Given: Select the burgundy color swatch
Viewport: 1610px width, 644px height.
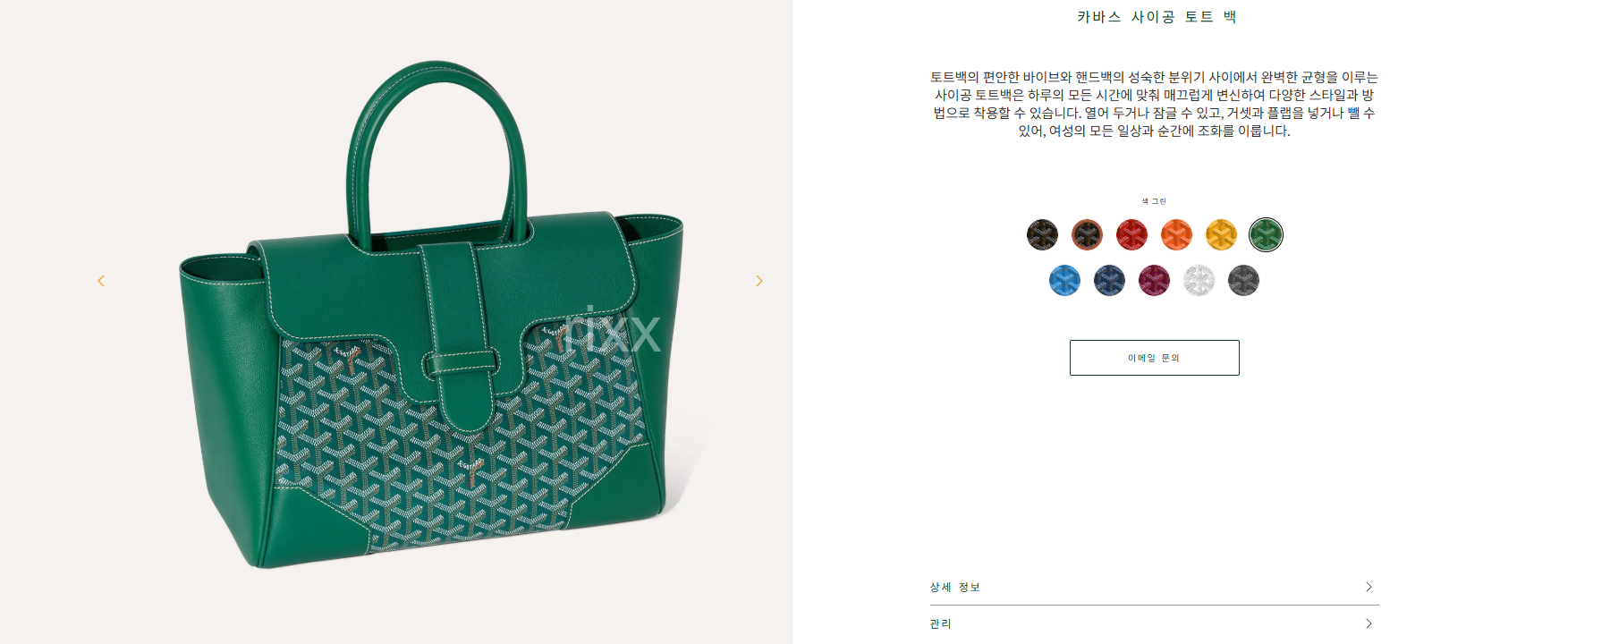Looking at the screenshot, I should pyautogui.click(x=1154, y=280).
